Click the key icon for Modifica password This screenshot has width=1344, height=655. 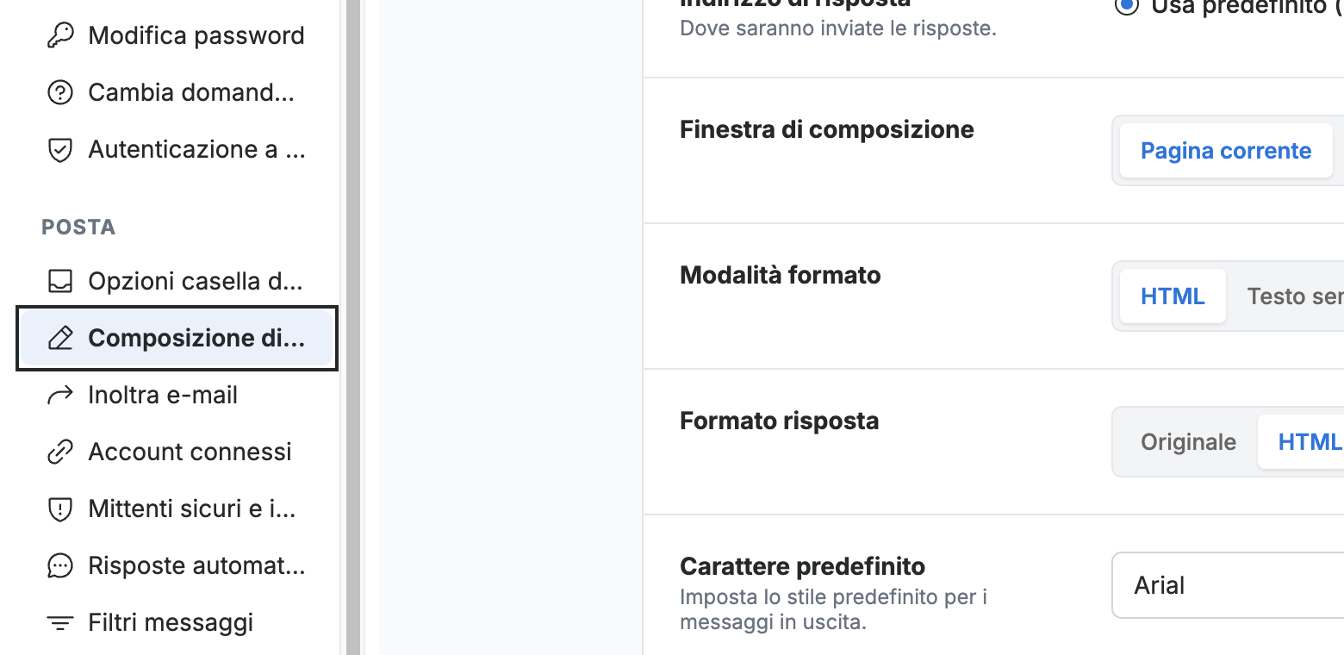[59, 35]
